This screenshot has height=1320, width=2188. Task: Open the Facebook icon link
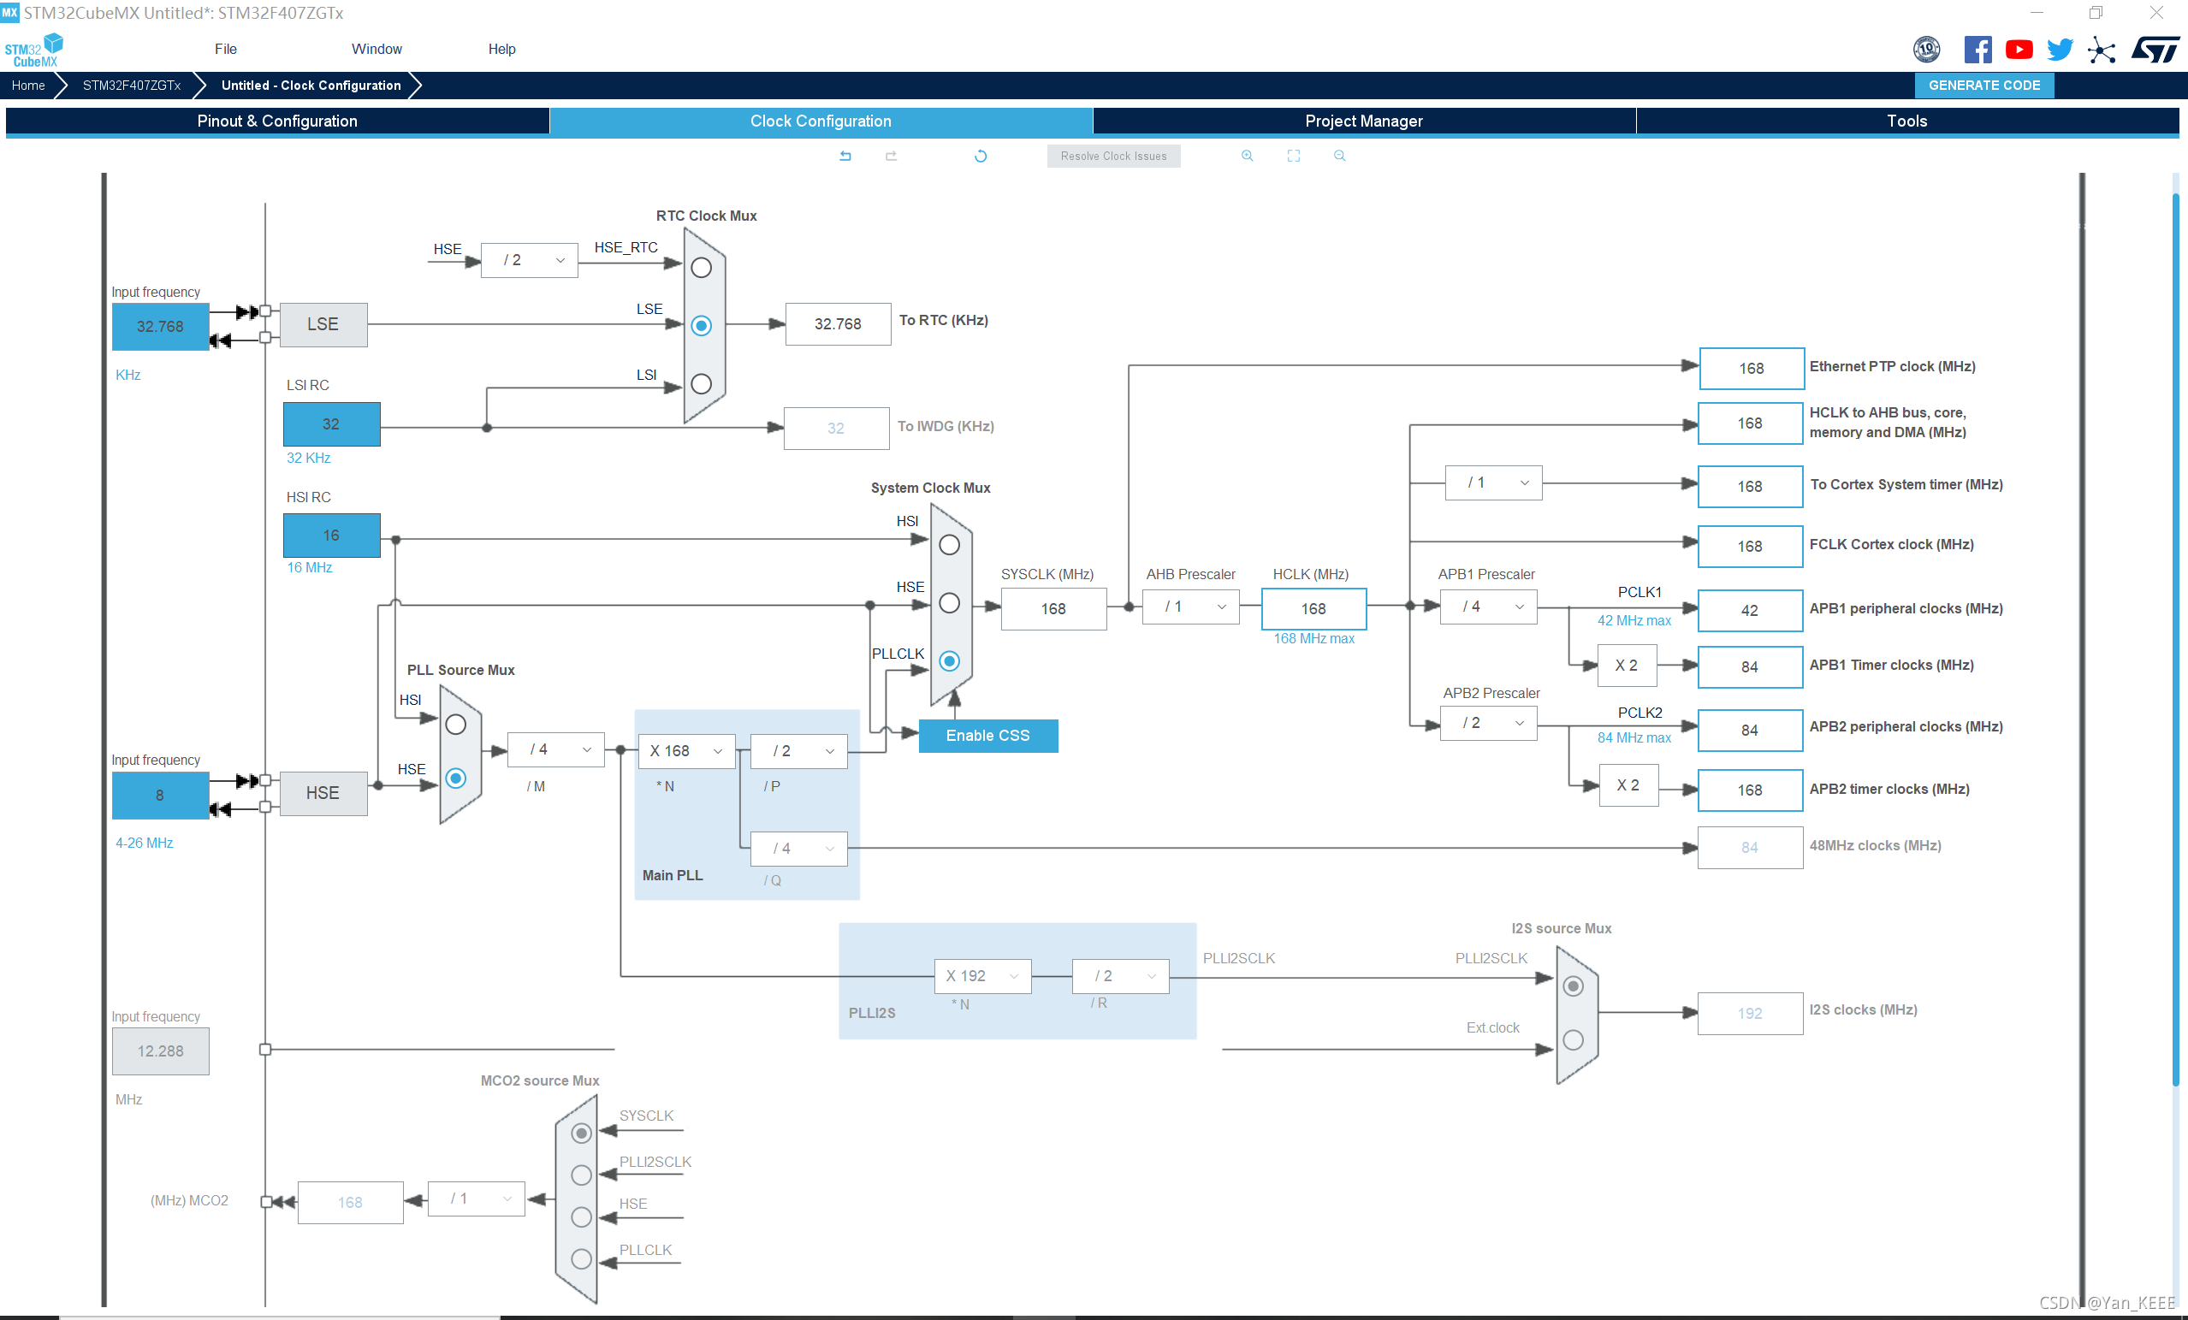point(1977,50)
